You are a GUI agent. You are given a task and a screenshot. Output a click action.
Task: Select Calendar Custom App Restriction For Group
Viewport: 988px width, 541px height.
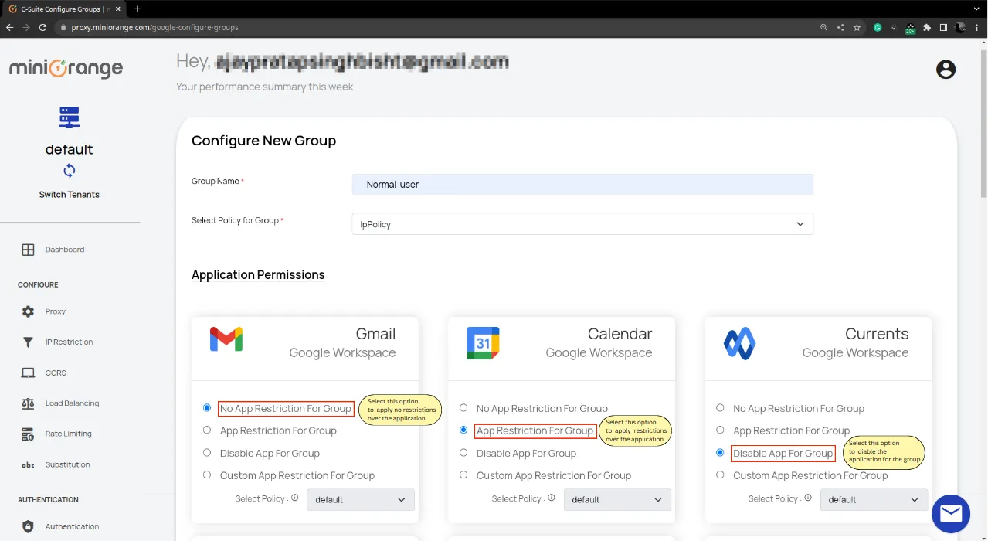point(463,475)
